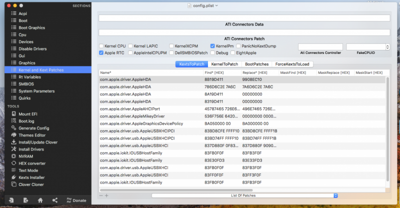400x208 pixels.
Task: Open Generate Config tool
Action: coord(33,128)
